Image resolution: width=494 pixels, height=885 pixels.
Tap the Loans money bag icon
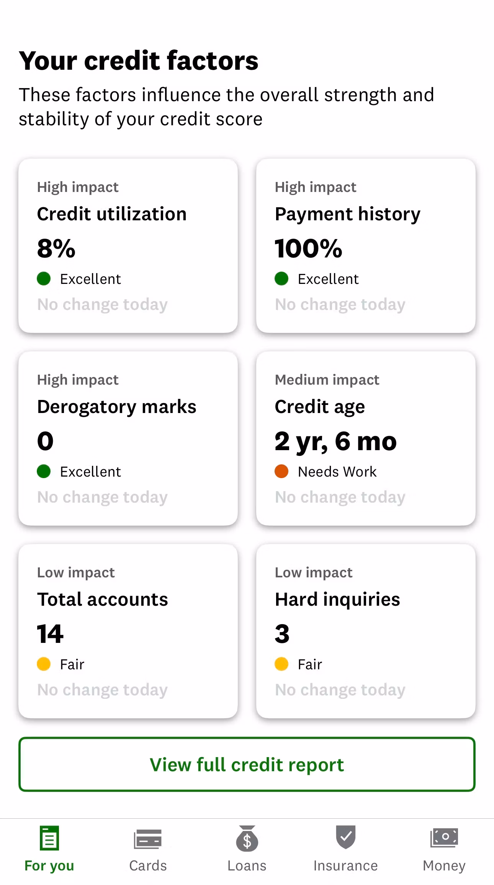click(x=247, y=839)
